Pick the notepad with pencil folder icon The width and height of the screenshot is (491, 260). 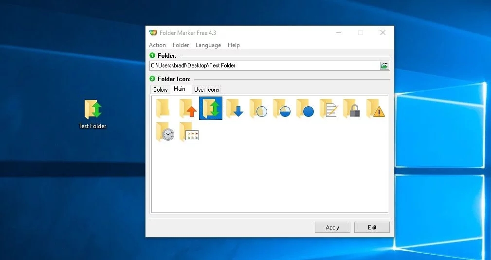point(328,108)
